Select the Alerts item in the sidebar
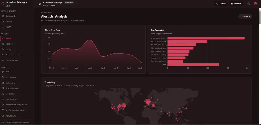261x125 pixels. click(8, 39)
